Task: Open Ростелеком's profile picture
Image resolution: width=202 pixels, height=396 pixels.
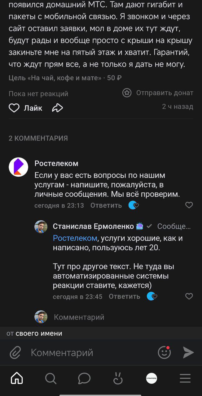Action: [x=18, y=166]
